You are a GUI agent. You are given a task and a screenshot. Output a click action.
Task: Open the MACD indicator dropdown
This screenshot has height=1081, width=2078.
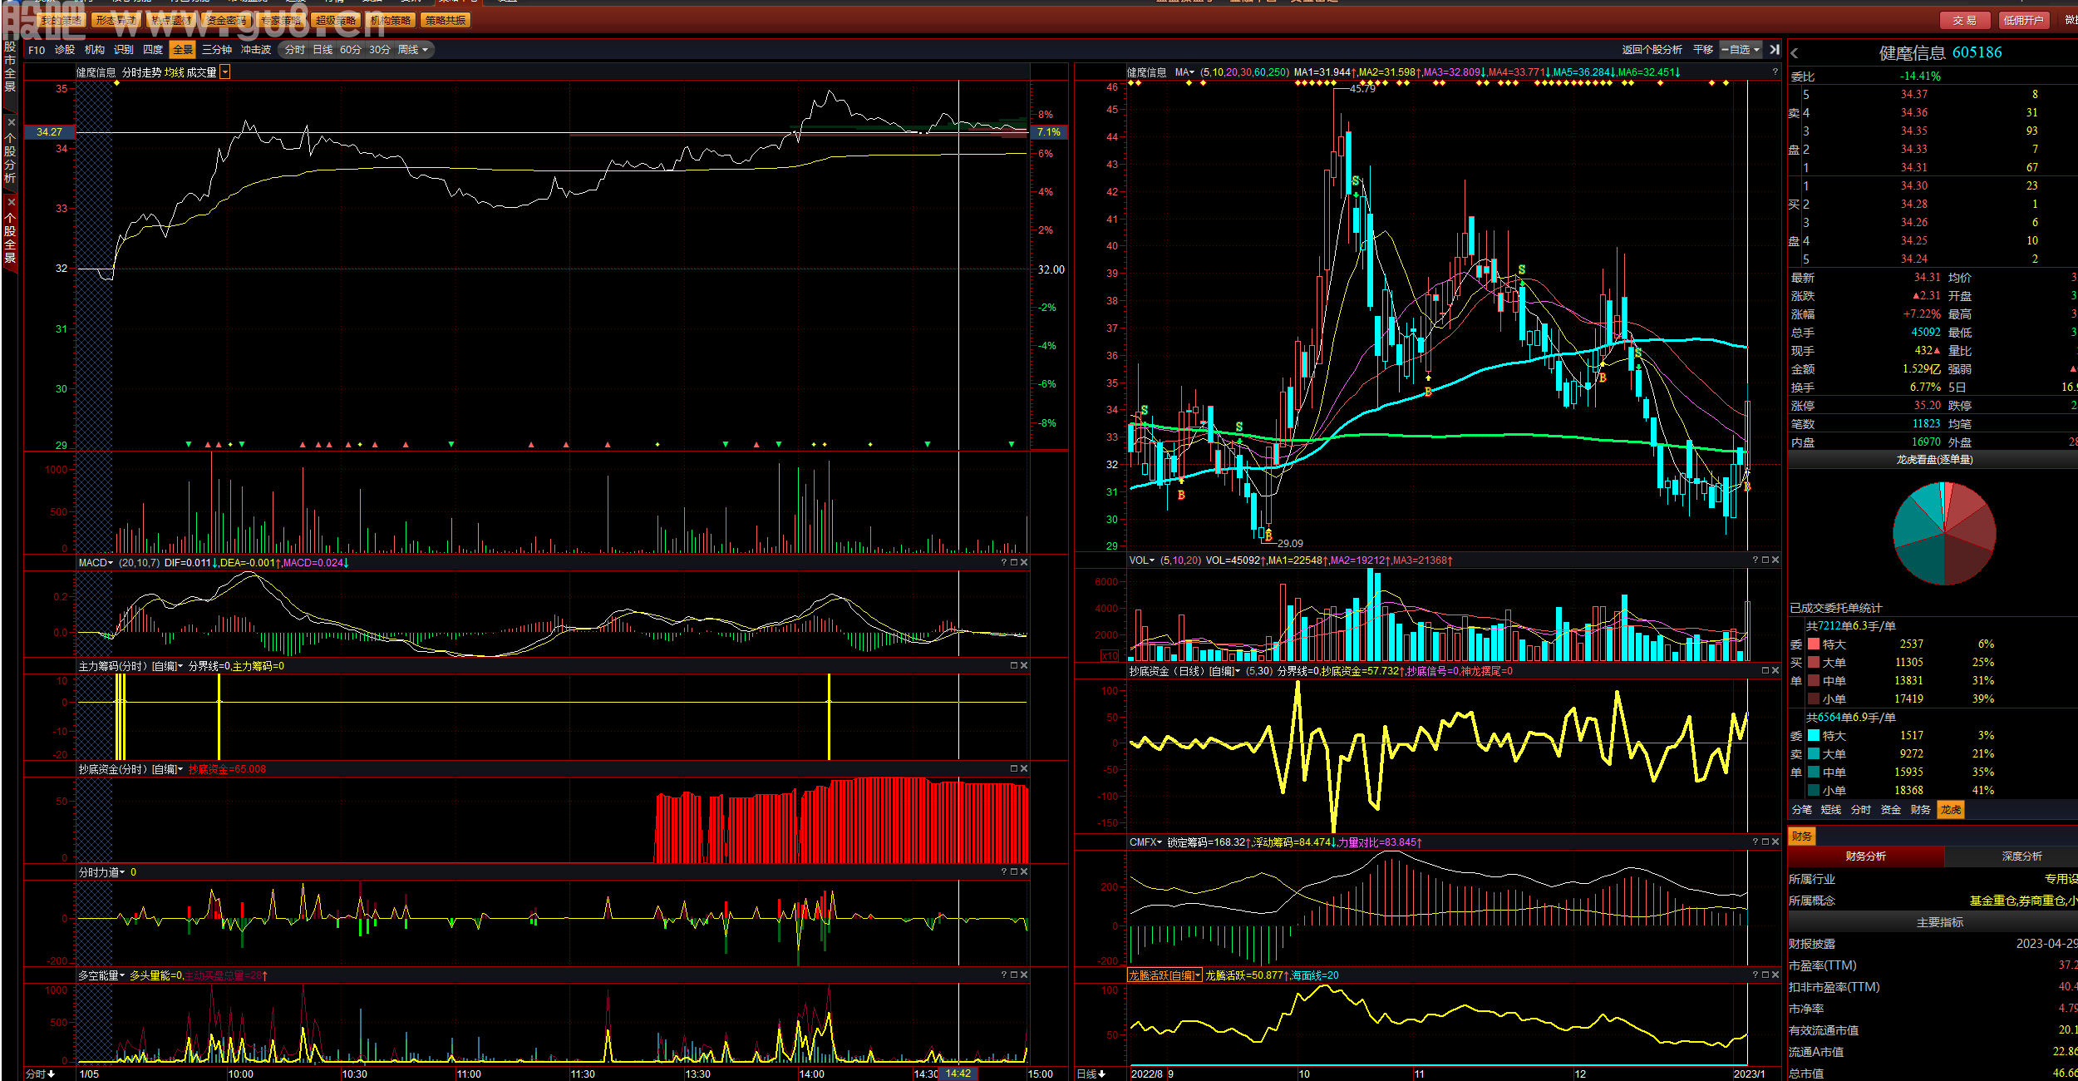[x=96, y=563]
